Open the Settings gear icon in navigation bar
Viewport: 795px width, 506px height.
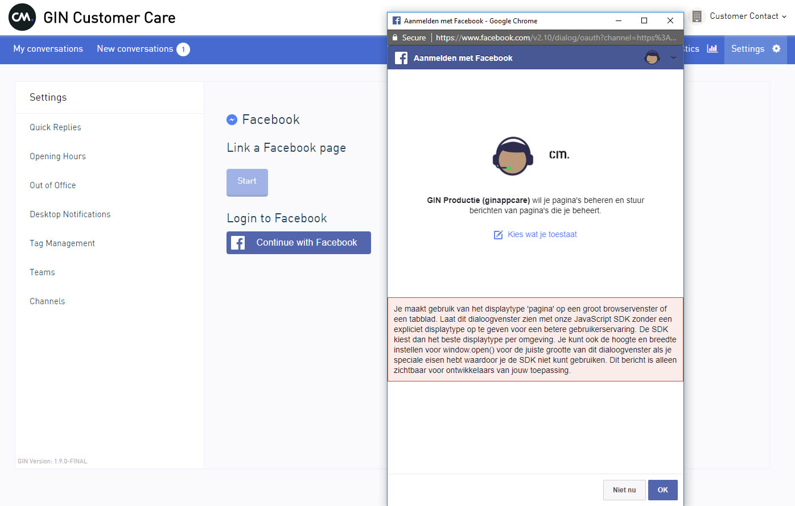(x=776, y=49)
